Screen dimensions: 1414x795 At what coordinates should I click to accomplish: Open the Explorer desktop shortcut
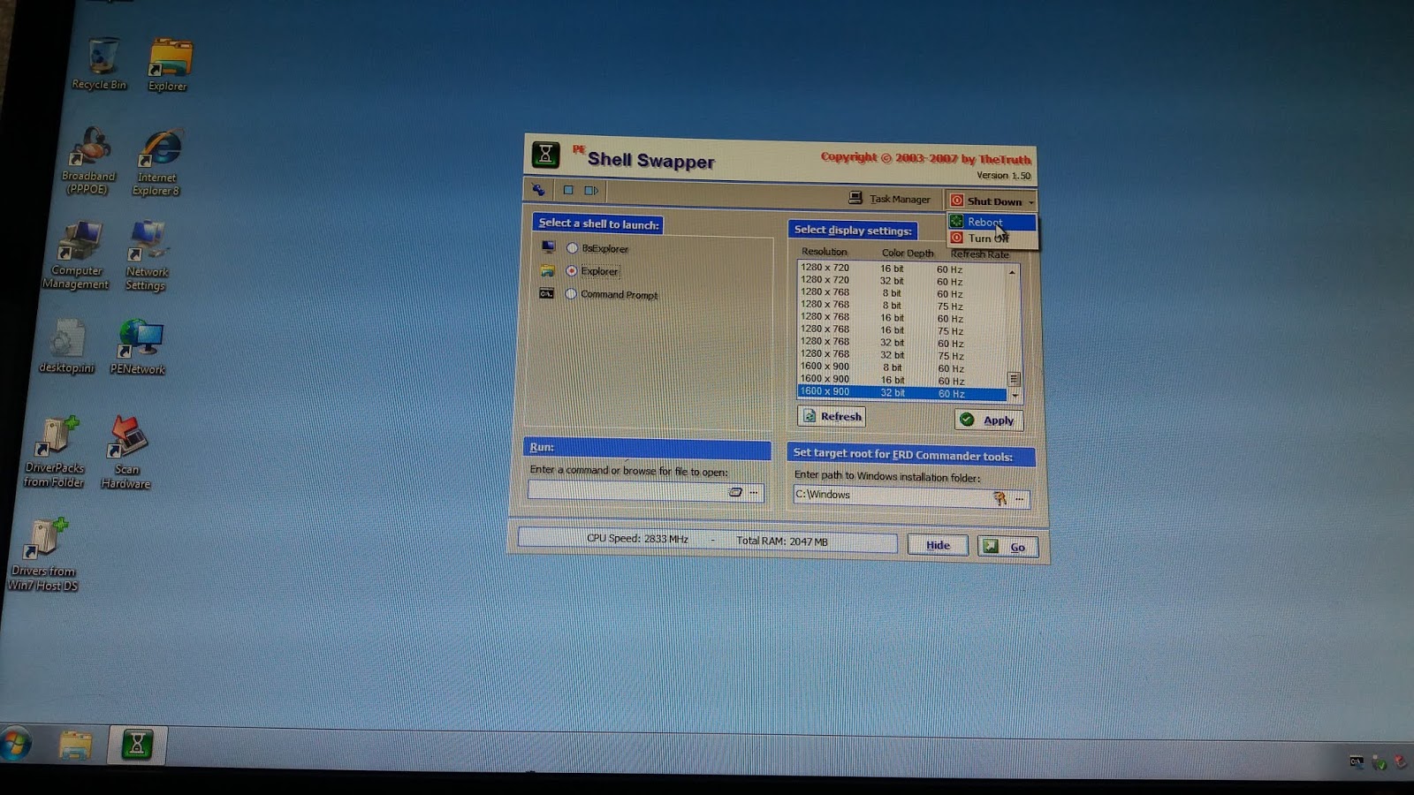pos(168,65)
